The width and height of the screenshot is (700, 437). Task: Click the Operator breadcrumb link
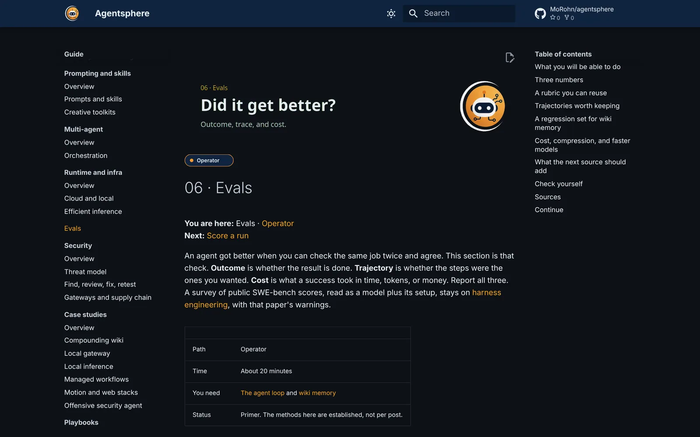(278, 223)
